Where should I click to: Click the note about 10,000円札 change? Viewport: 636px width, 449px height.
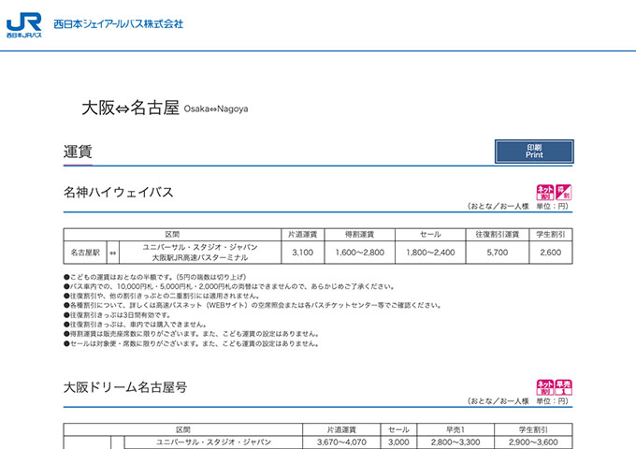click(229, 286)
